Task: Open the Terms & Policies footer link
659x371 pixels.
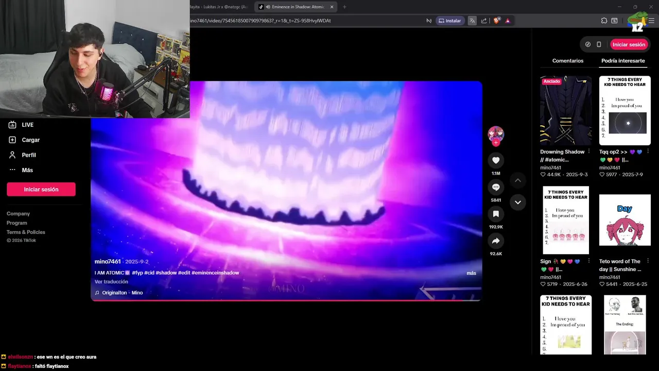Action: [x=26, y=232]
